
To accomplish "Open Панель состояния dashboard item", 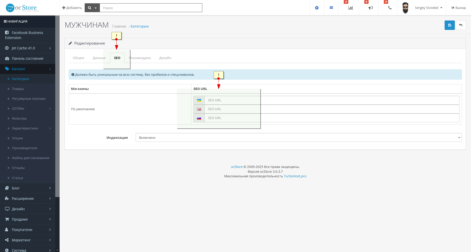I will [28, 59].
